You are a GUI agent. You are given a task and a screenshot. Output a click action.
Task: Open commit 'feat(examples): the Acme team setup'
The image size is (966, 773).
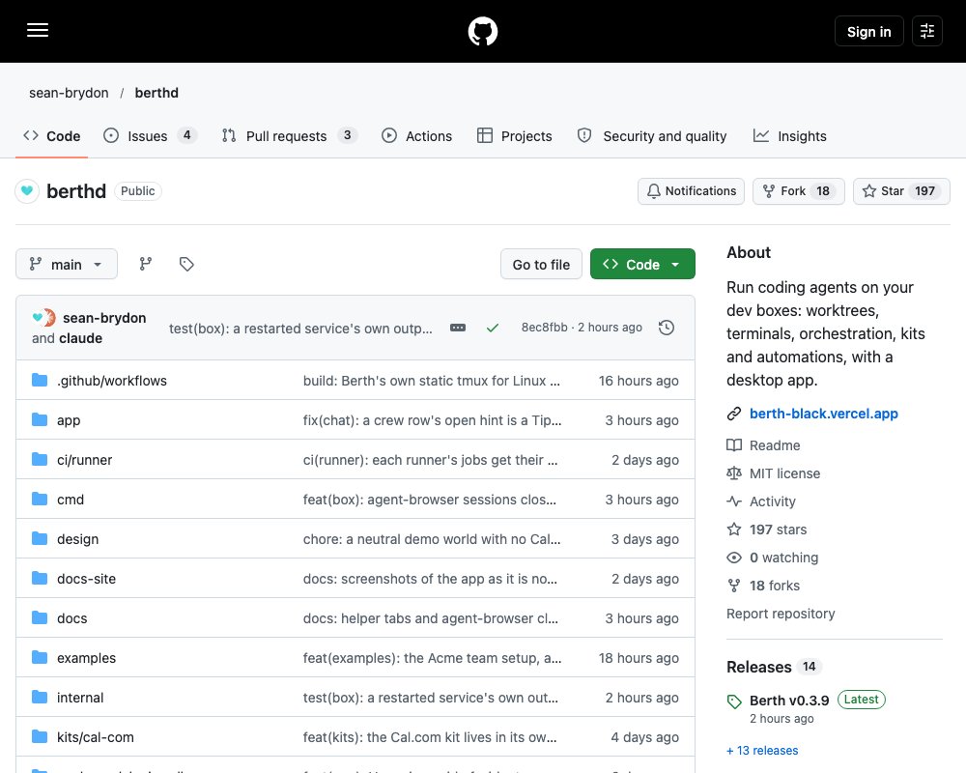(432, 658)
